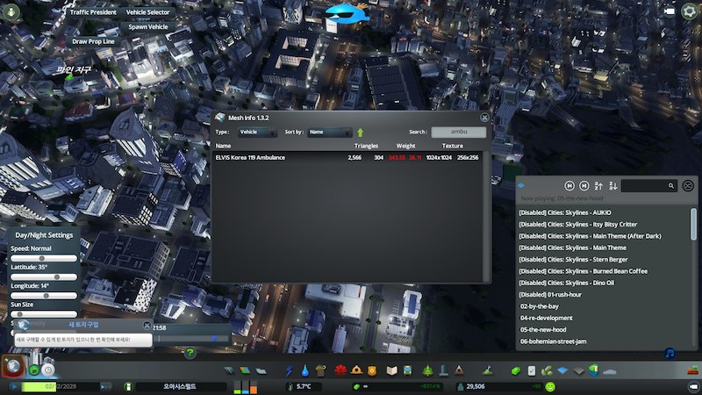Open the water services droplet icon
The width and height of the screenshot is (702, 395).
point(304,370)
